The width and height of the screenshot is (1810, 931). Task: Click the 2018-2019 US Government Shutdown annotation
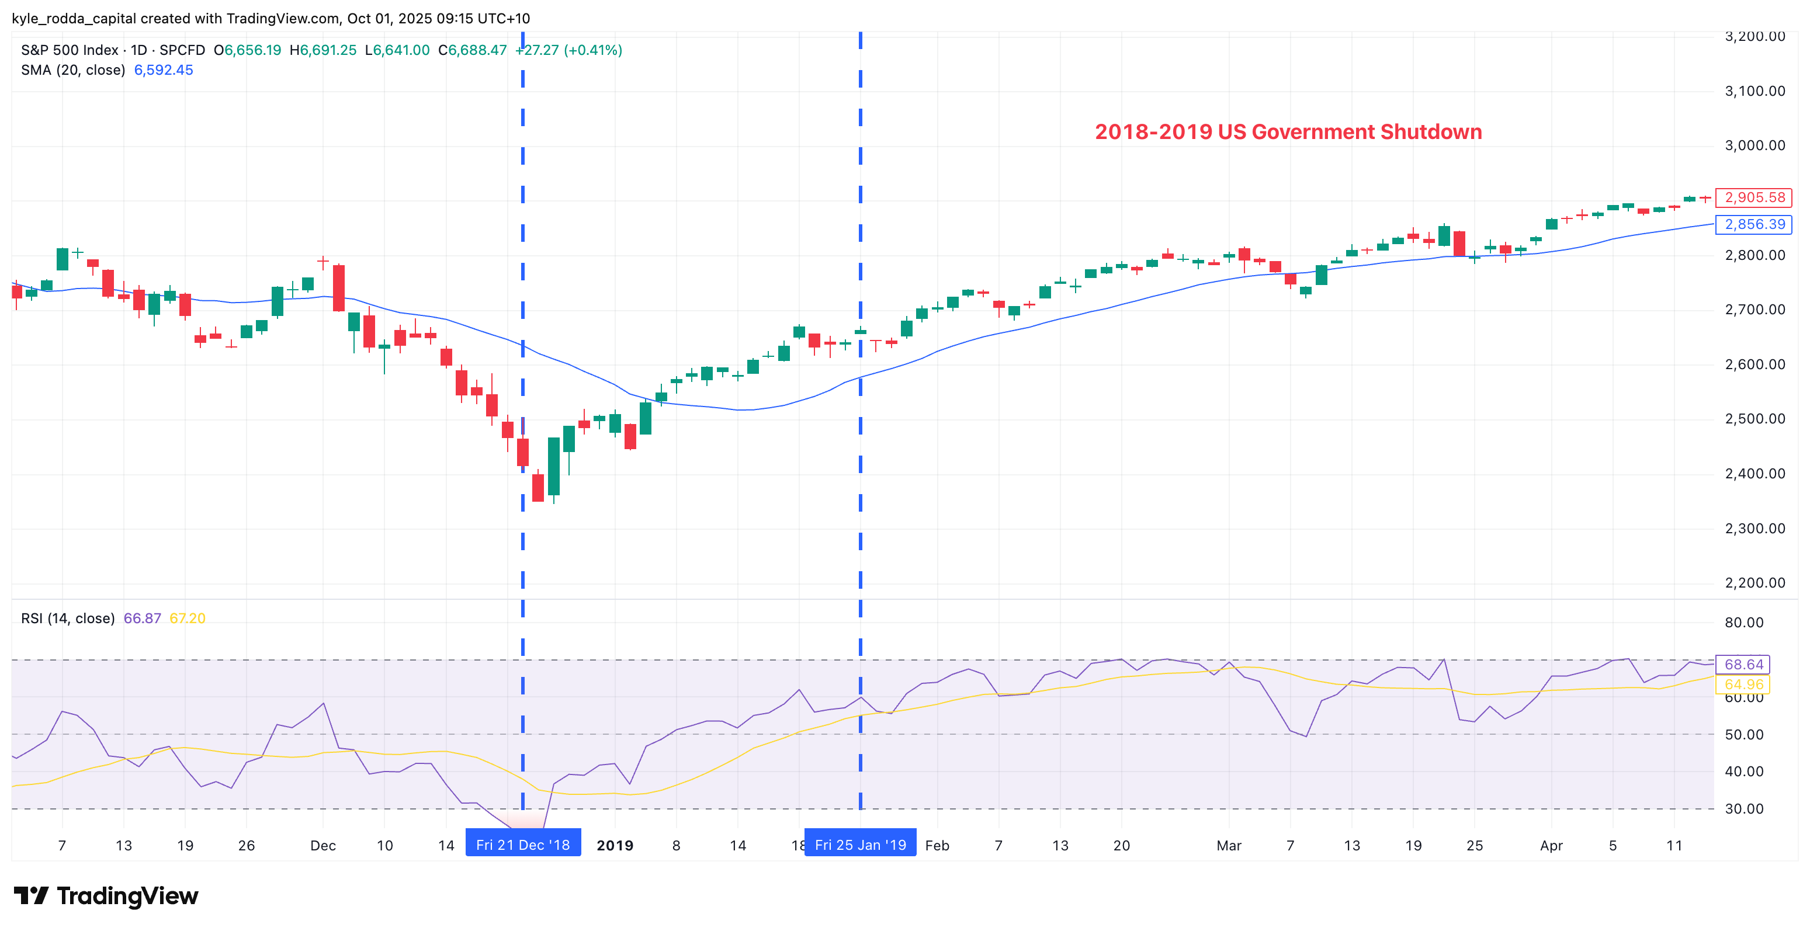(1288, 132)
